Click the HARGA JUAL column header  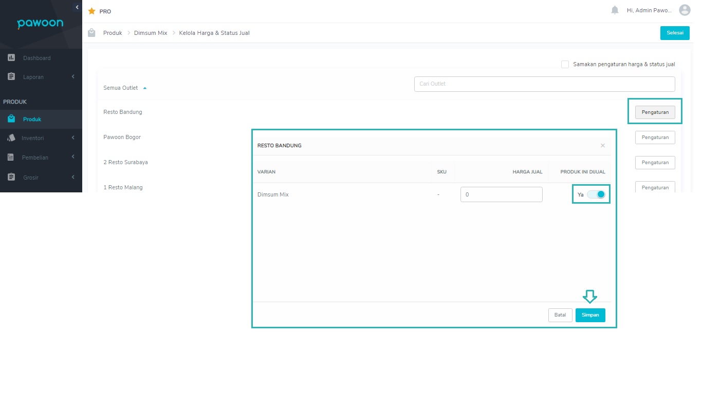[527, 172]
